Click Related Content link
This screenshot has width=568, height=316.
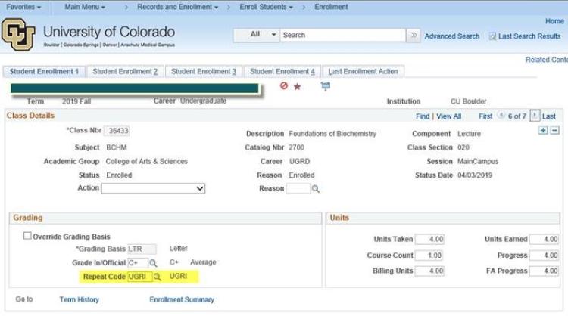(547, 60)
